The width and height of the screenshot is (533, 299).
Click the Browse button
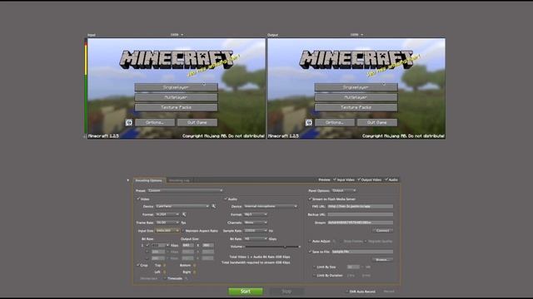pos(383,260)
